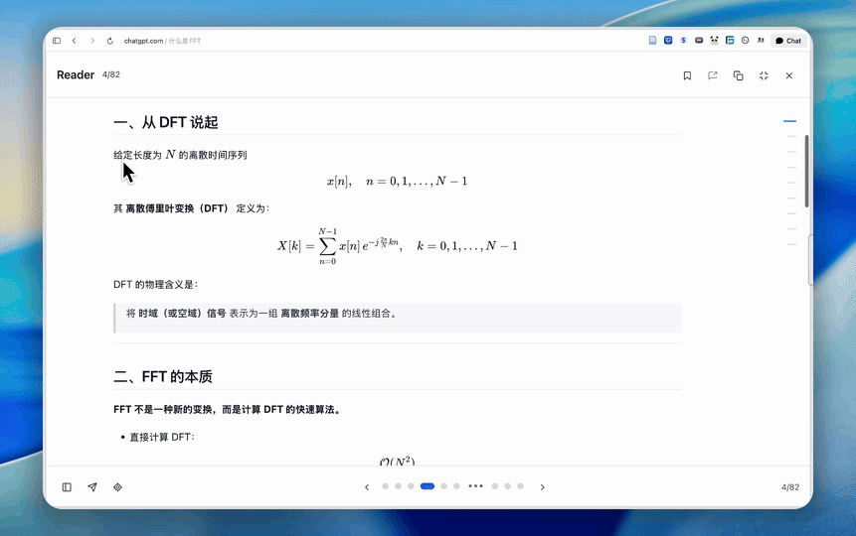Open the blue square extension icon
Viewport: 856px width, 536px height.
668,41
